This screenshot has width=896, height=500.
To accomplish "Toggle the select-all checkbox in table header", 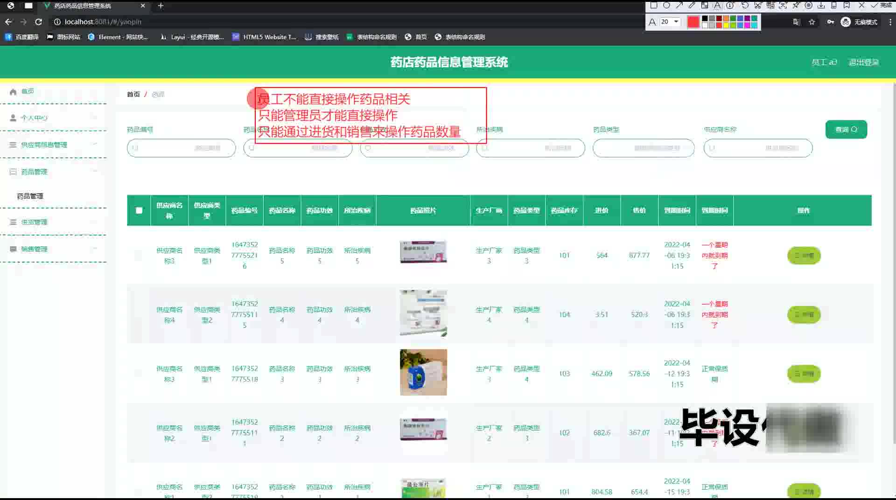I will pos(139,210).
